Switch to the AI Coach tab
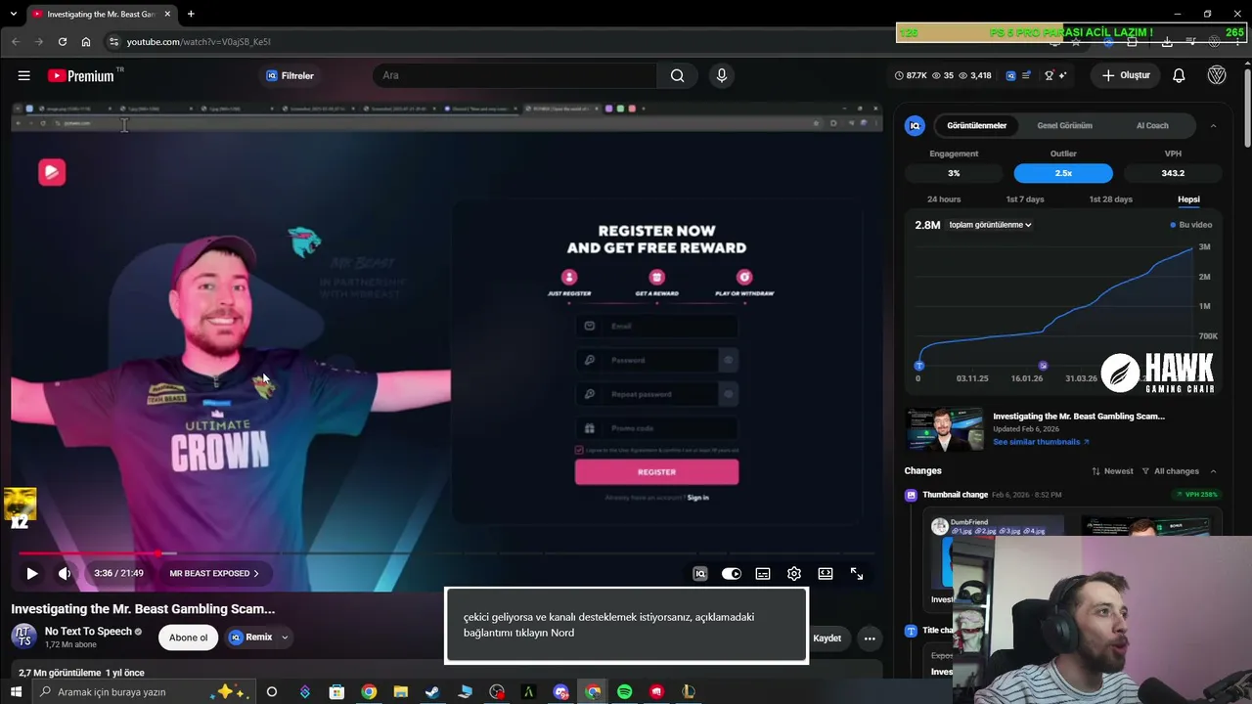This screenshot has height=704, width=1252. point(1152,125)
